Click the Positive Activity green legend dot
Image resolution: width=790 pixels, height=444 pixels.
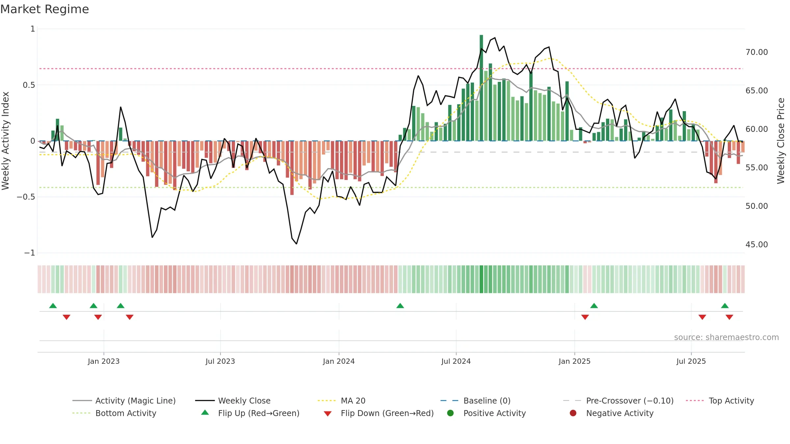pyautogui.click(x=450, y=413)
